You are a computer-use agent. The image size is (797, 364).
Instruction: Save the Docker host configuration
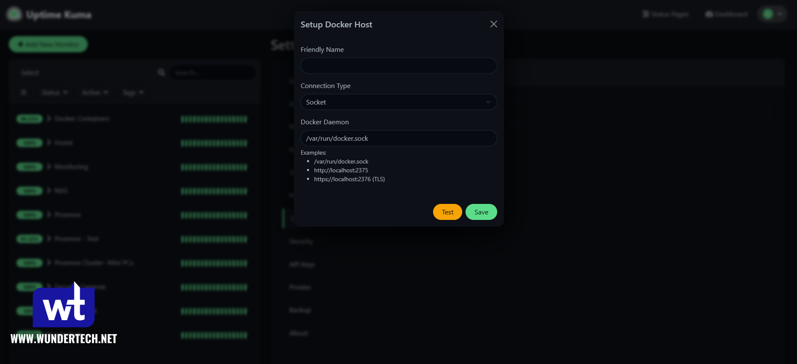click(x=481, y=212)
